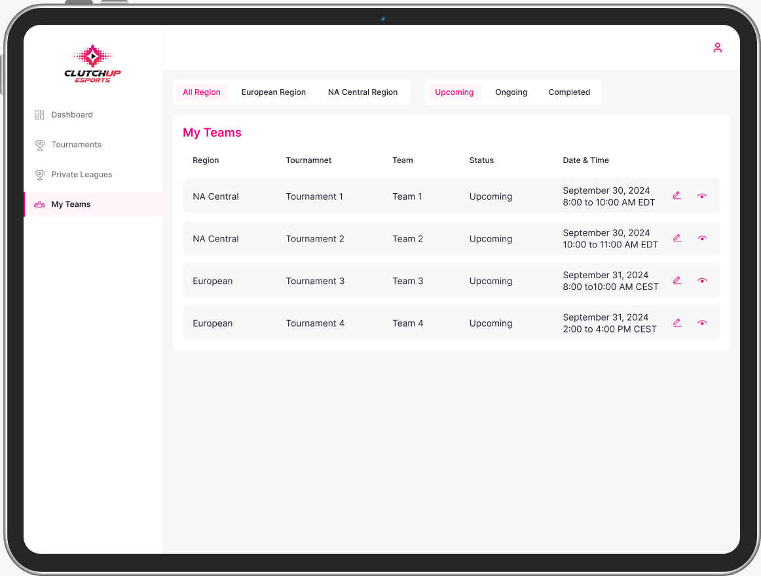761x576 pixels.
Task: Open Tournaments from the sidebar
Action: click(x=93, y=145)
